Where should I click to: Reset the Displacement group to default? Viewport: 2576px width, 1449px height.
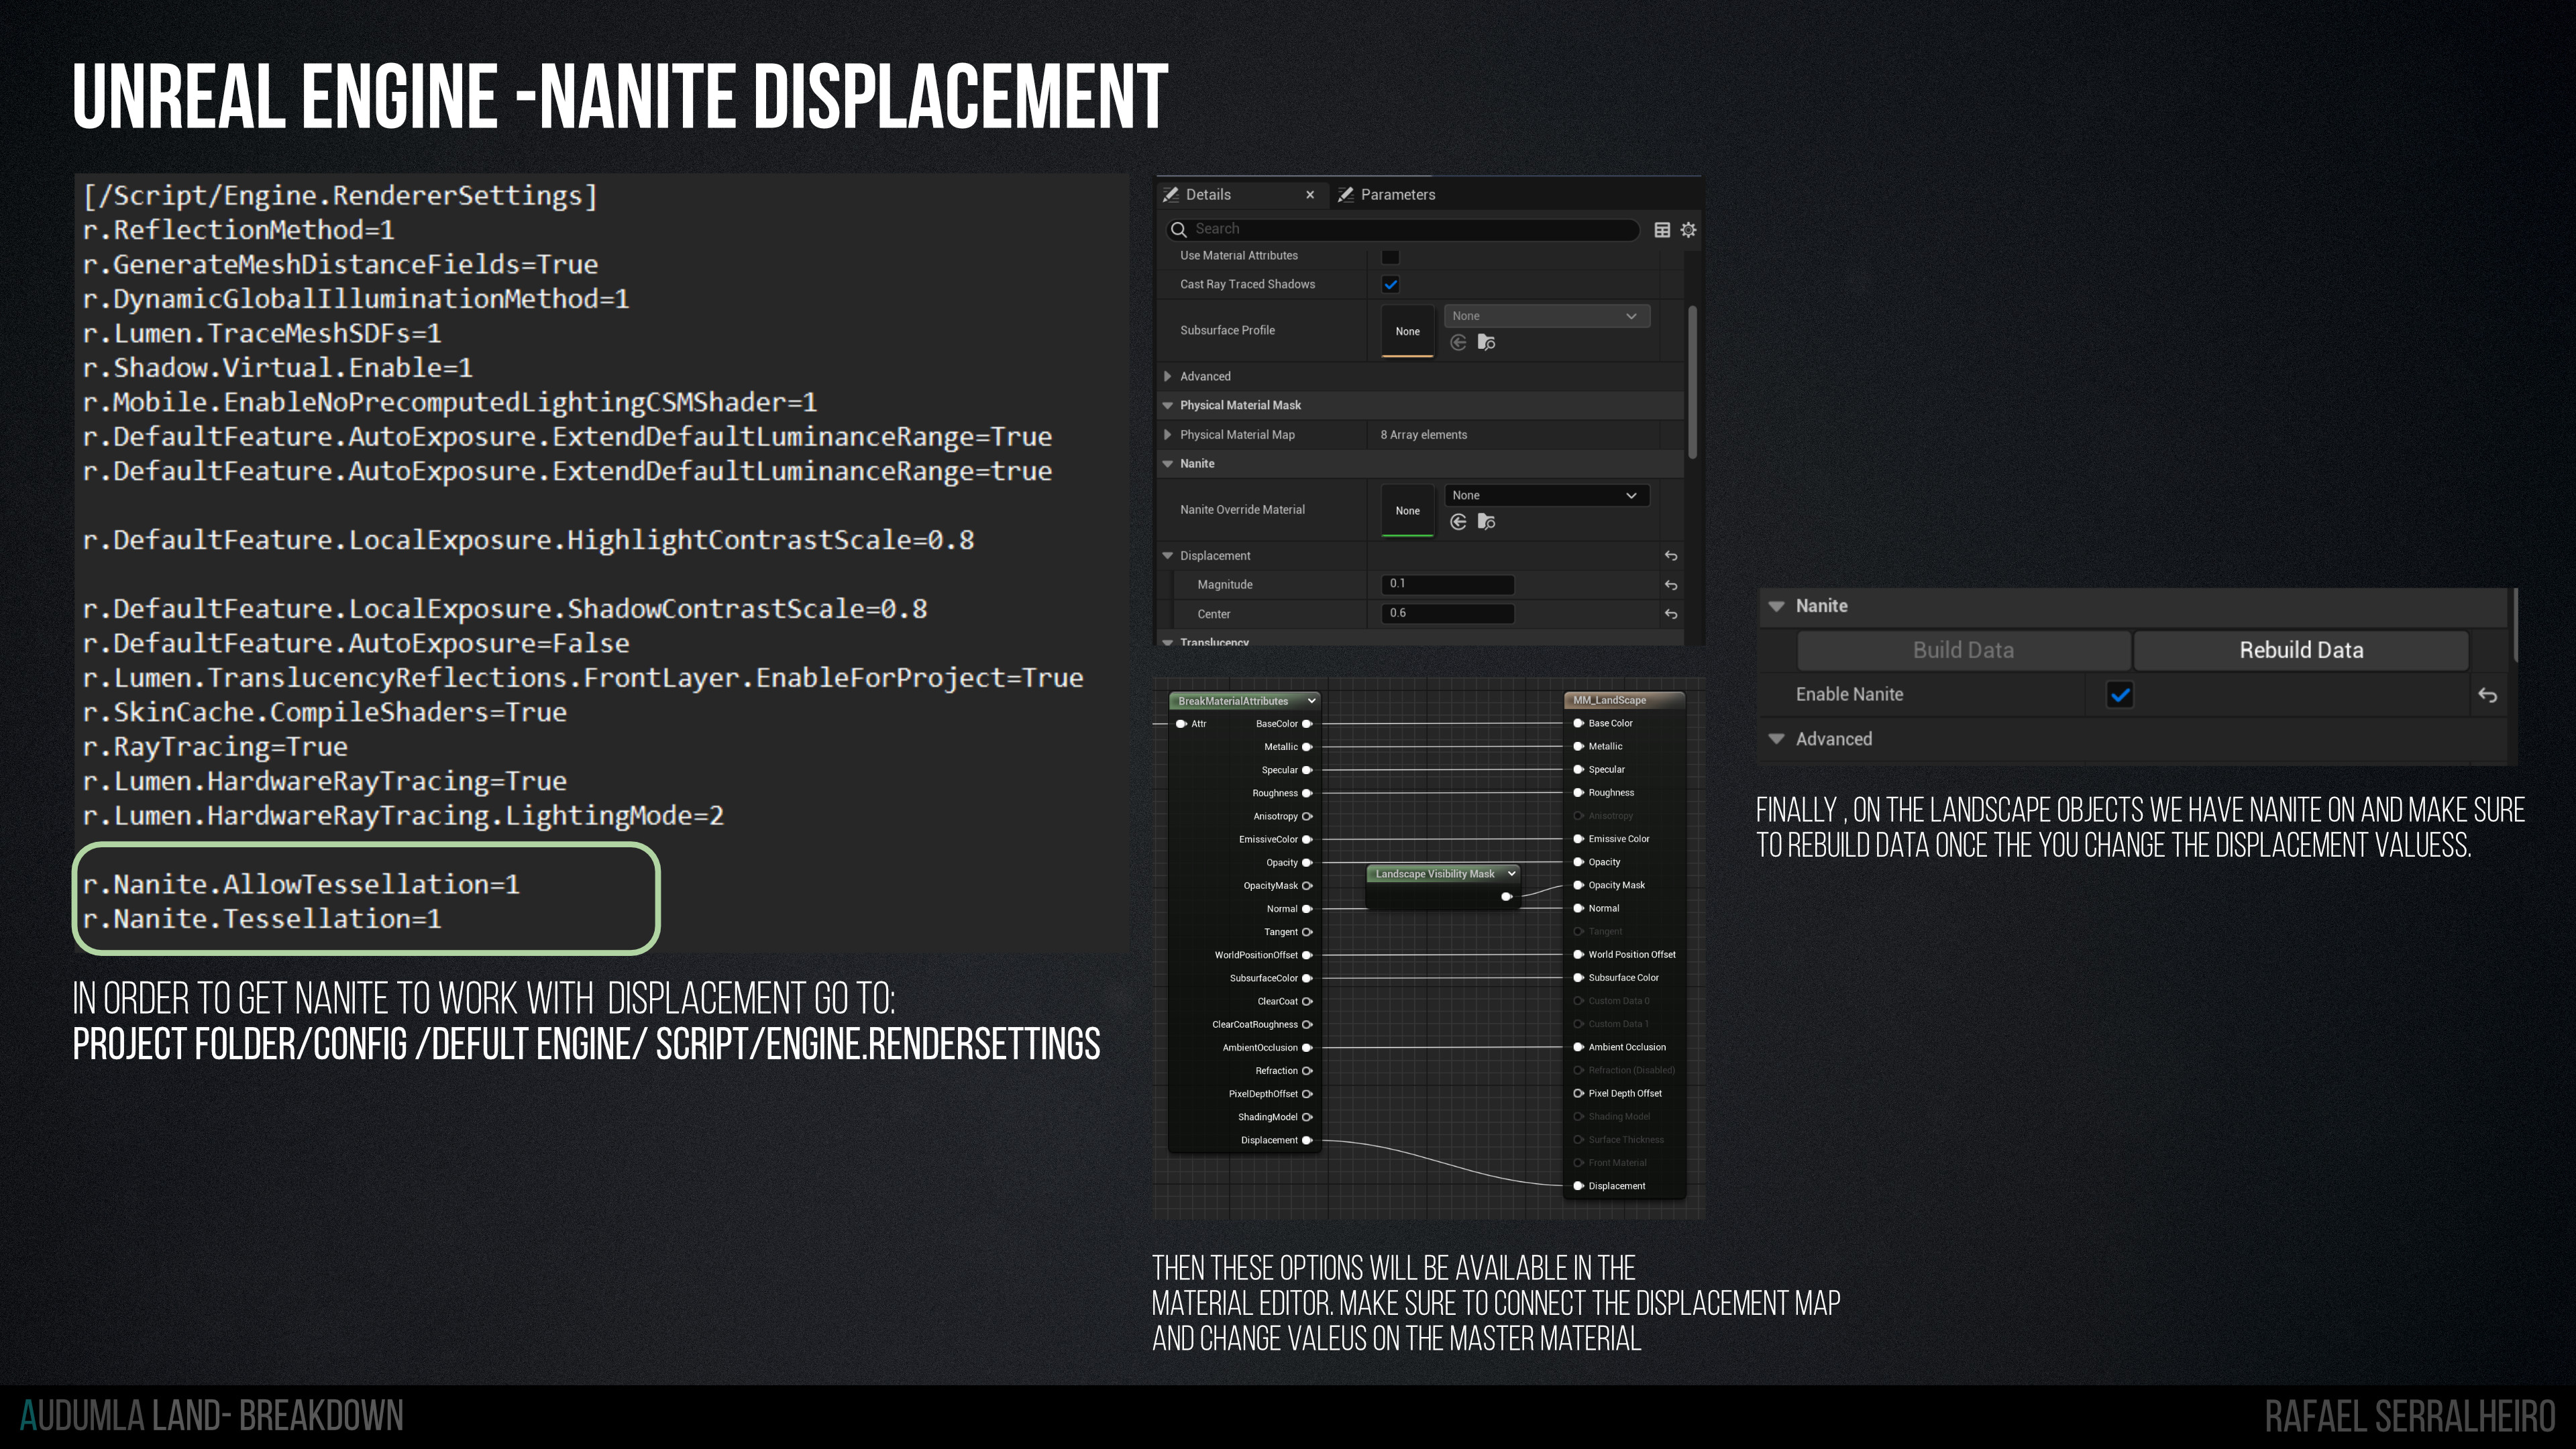[x=1671, y=556]
